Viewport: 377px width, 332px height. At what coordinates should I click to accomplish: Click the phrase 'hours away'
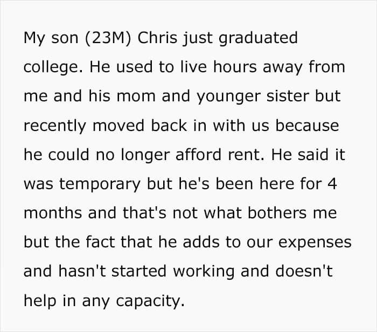(x=258, y=67)
